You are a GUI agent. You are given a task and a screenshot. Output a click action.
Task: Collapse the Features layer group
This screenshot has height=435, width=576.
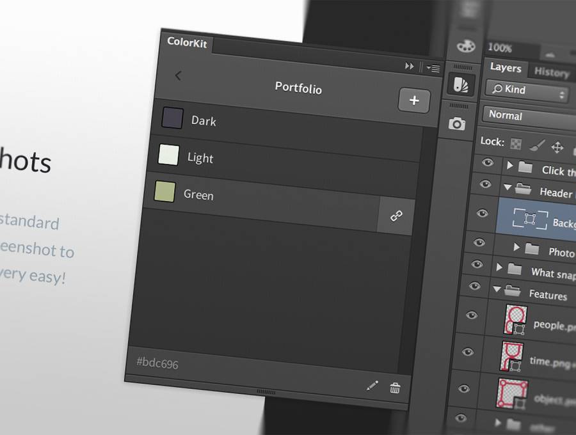(497, 290)
